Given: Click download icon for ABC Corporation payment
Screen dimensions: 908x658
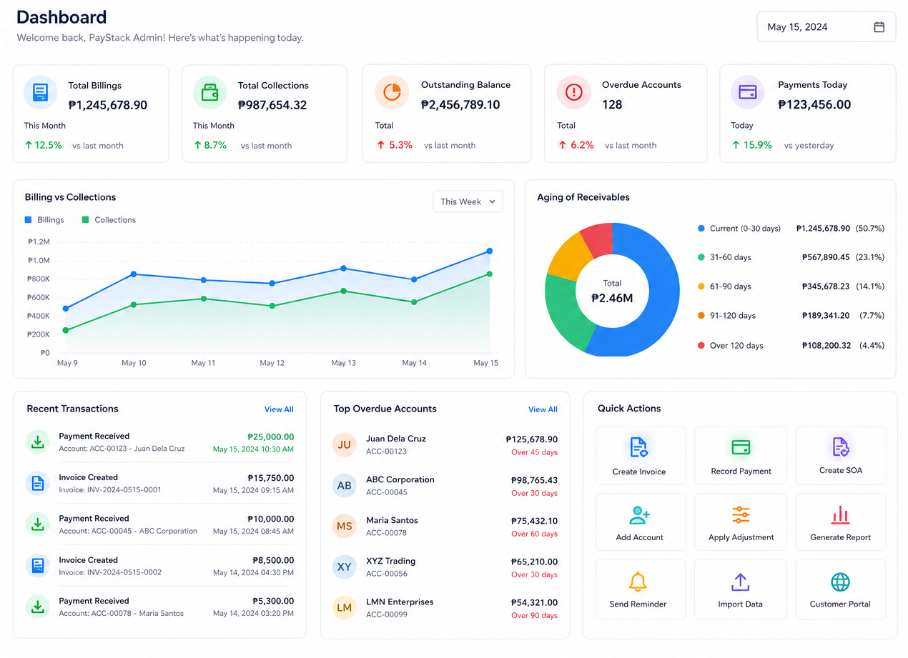Looking at the screenshot, I should [x=38, y=524].
